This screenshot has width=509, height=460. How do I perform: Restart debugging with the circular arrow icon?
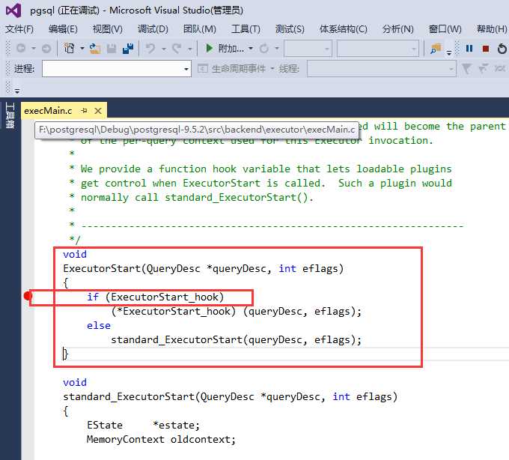(x=502, y=49)
